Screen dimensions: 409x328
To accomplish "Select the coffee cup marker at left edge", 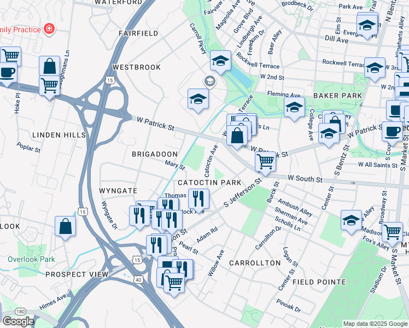I will pos(7,74).
